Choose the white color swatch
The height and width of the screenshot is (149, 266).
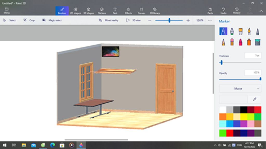223,110
